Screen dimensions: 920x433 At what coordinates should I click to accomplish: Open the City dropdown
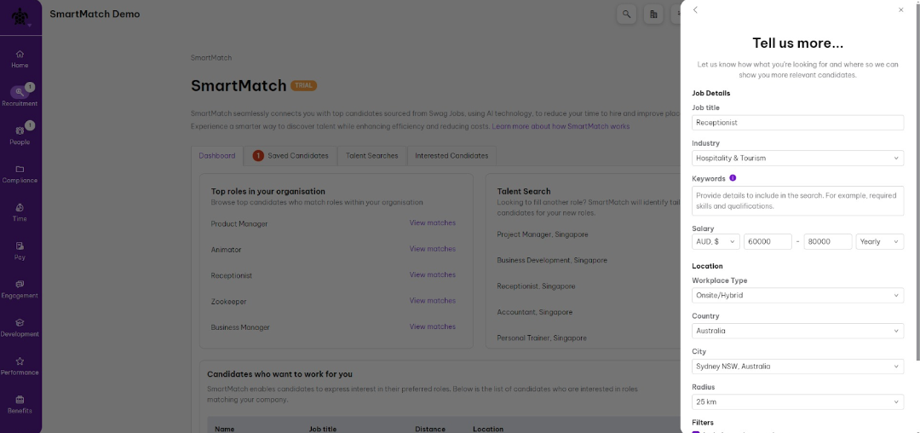pos(797,367)
